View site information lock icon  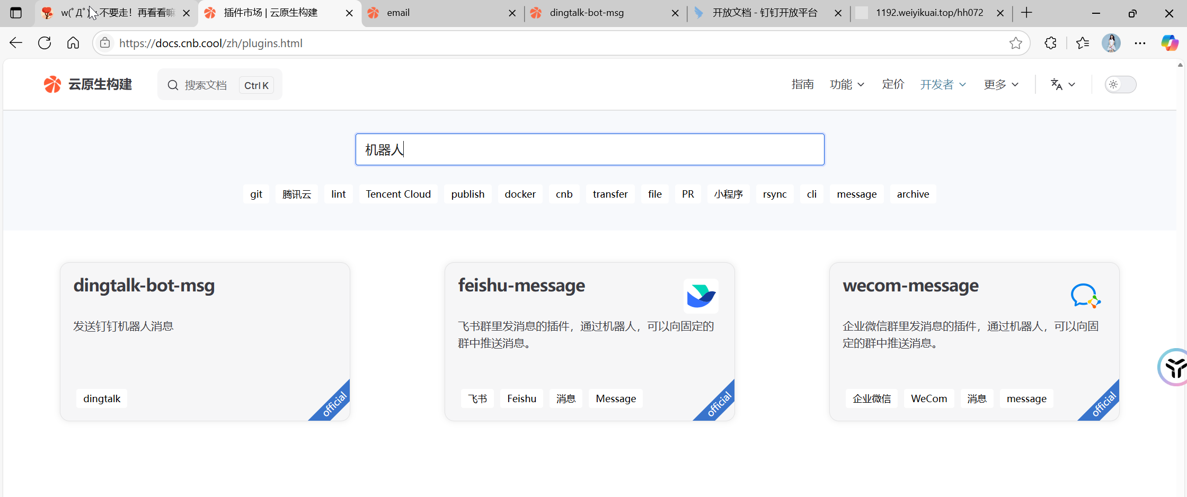tap(105, 43)
